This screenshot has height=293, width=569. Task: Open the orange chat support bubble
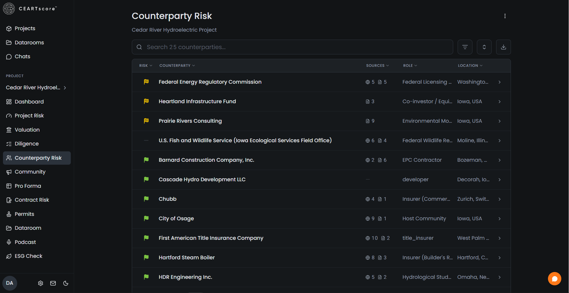click(x=554, y=279)
